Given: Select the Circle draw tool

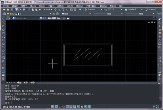Looking at the screenshot, I should click(x=3, y=40).
